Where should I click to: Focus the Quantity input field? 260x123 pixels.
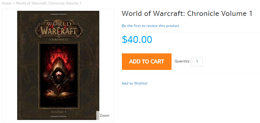point(197,61)
